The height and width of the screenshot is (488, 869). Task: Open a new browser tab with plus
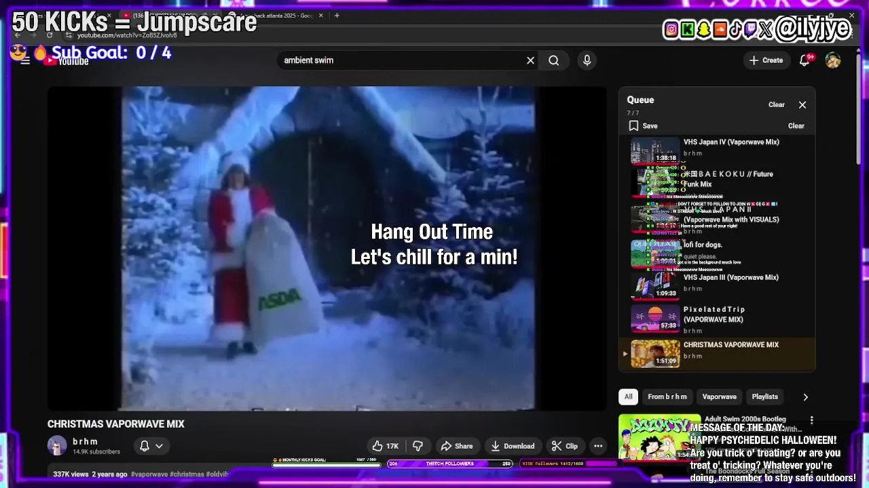[337, 15]
